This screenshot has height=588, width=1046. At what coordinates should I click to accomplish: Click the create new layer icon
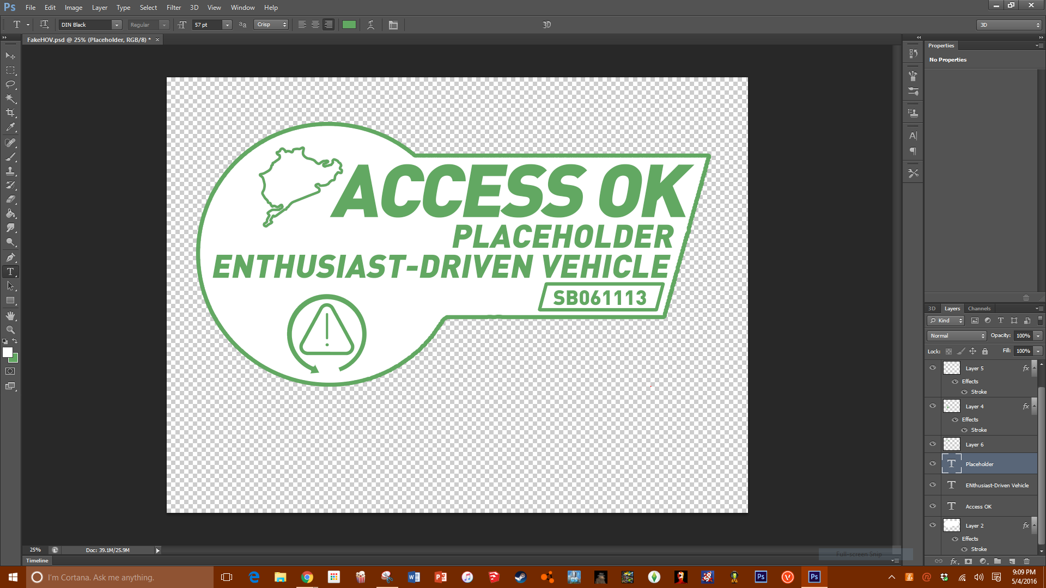1012,561
